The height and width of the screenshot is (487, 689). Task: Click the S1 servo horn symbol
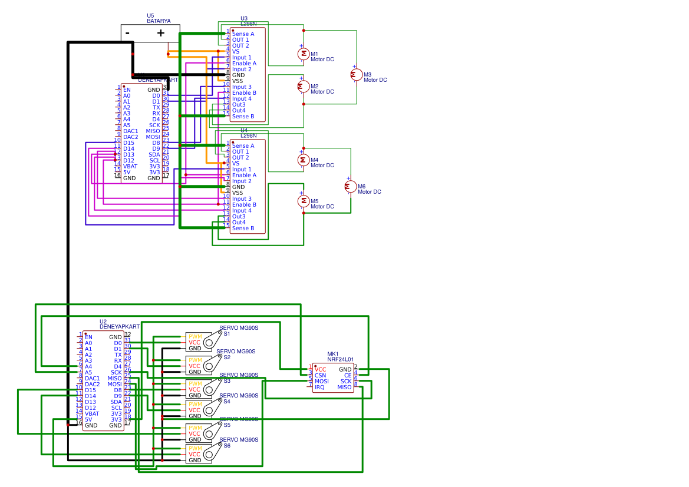pyautogui.click(x=213, y=340)
